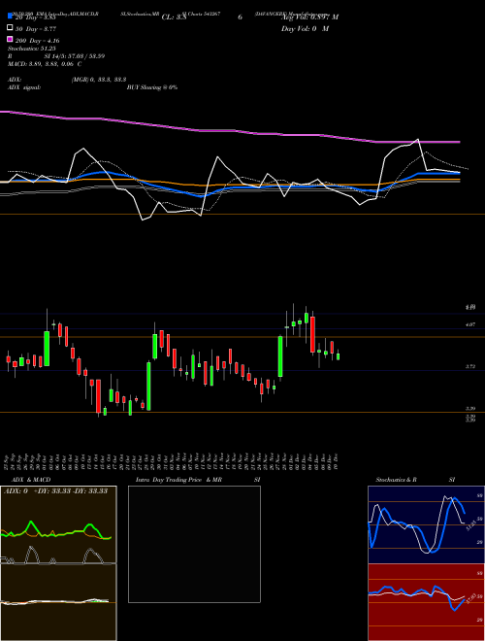Click the blue 20 Day legend swatch

[x=11, y=17]
